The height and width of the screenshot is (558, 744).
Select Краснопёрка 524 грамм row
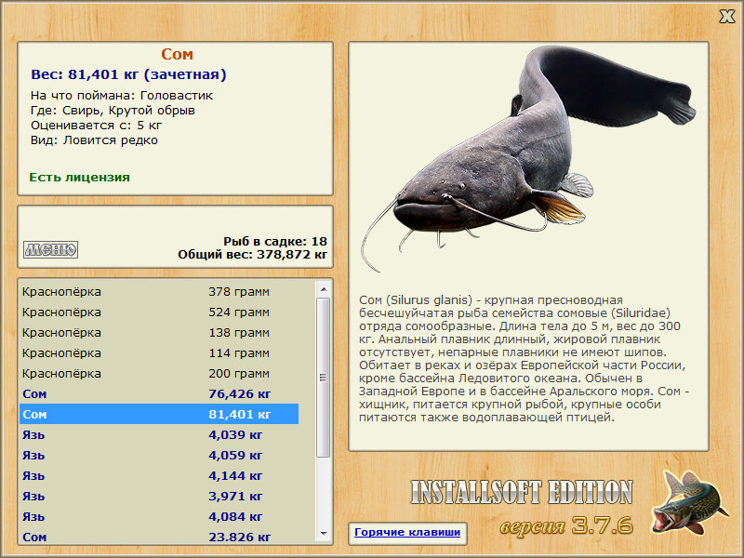coord(159,312)
